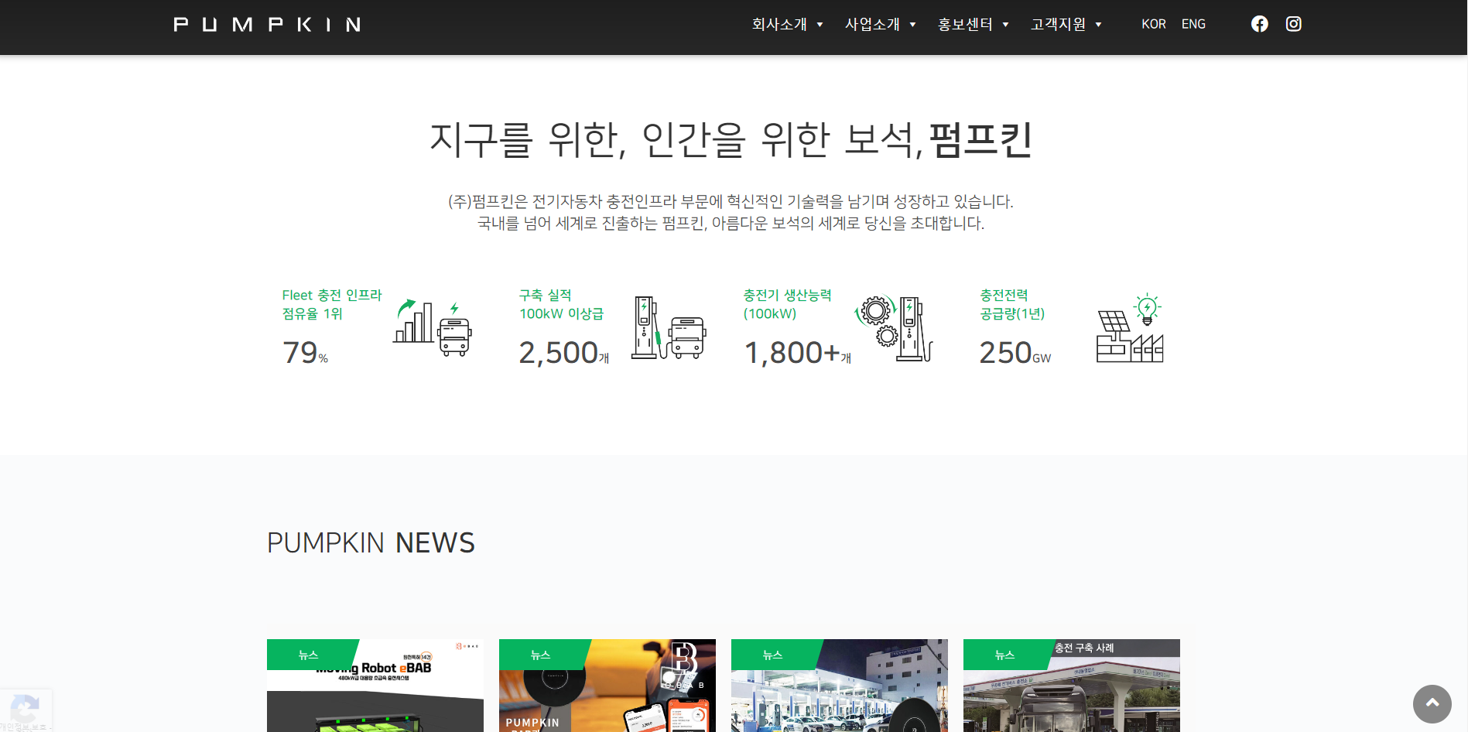Open the PUMPKIN app news thumbnail
Screen dimensions: 1468x732
pyautogui.click(x=607, y=696)
